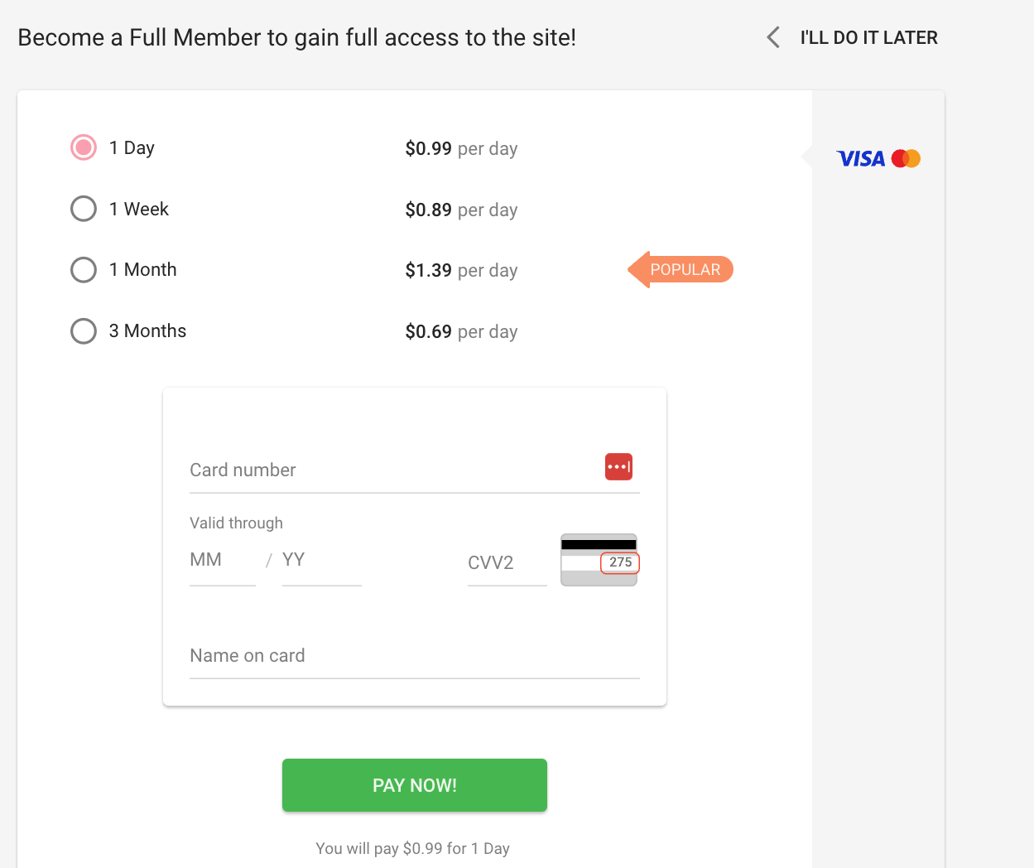Click the $0.99 per day price label

pos(461,148)
